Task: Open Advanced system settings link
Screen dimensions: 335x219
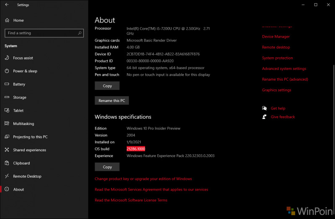Action: (284, 69)
